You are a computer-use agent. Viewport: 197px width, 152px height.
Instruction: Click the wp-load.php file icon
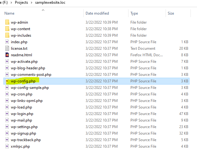[7, 107]
